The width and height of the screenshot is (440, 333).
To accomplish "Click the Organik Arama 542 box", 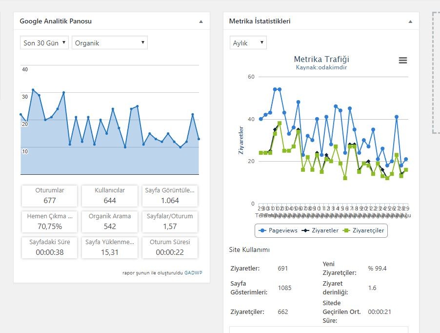I will tap(110, 222).
